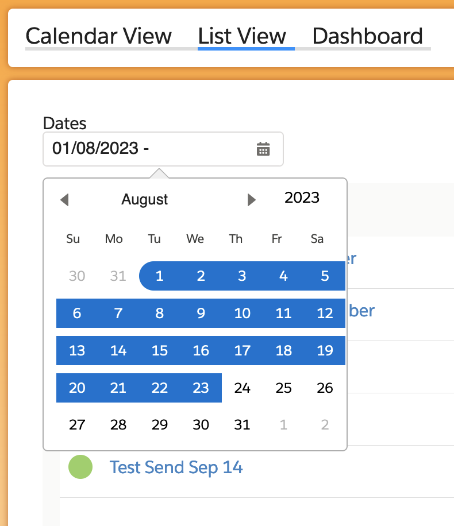Choose August 27 in calendar
Screen dimensions: 454x526
(77, 425)
